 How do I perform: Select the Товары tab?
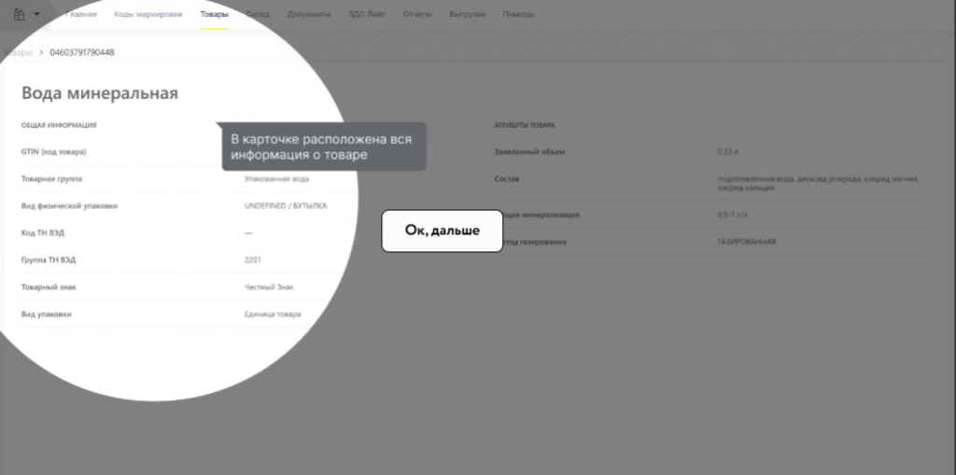pyautogui.click(x=214, y=14)
